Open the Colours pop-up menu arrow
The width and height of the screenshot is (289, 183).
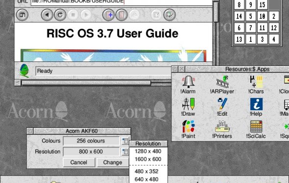tap(125, 141)
